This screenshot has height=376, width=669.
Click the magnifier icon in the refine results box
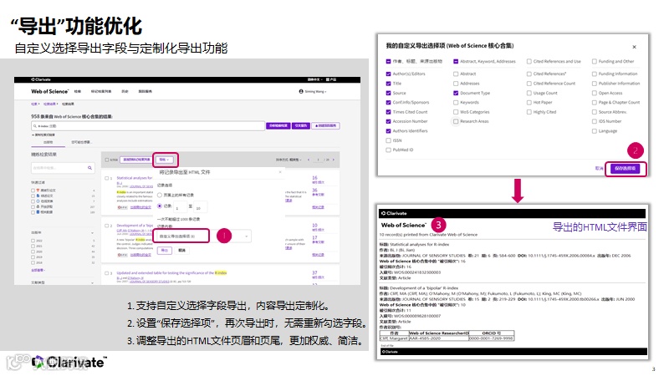point(89,168)
